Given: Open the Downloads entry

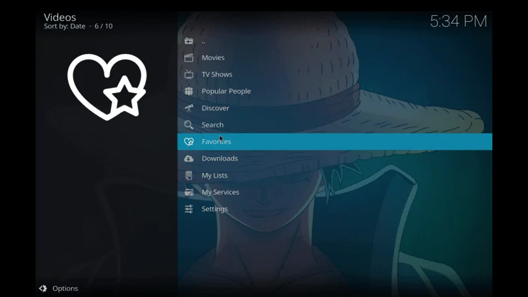Looking at the screenshot, I should [335, 158].
